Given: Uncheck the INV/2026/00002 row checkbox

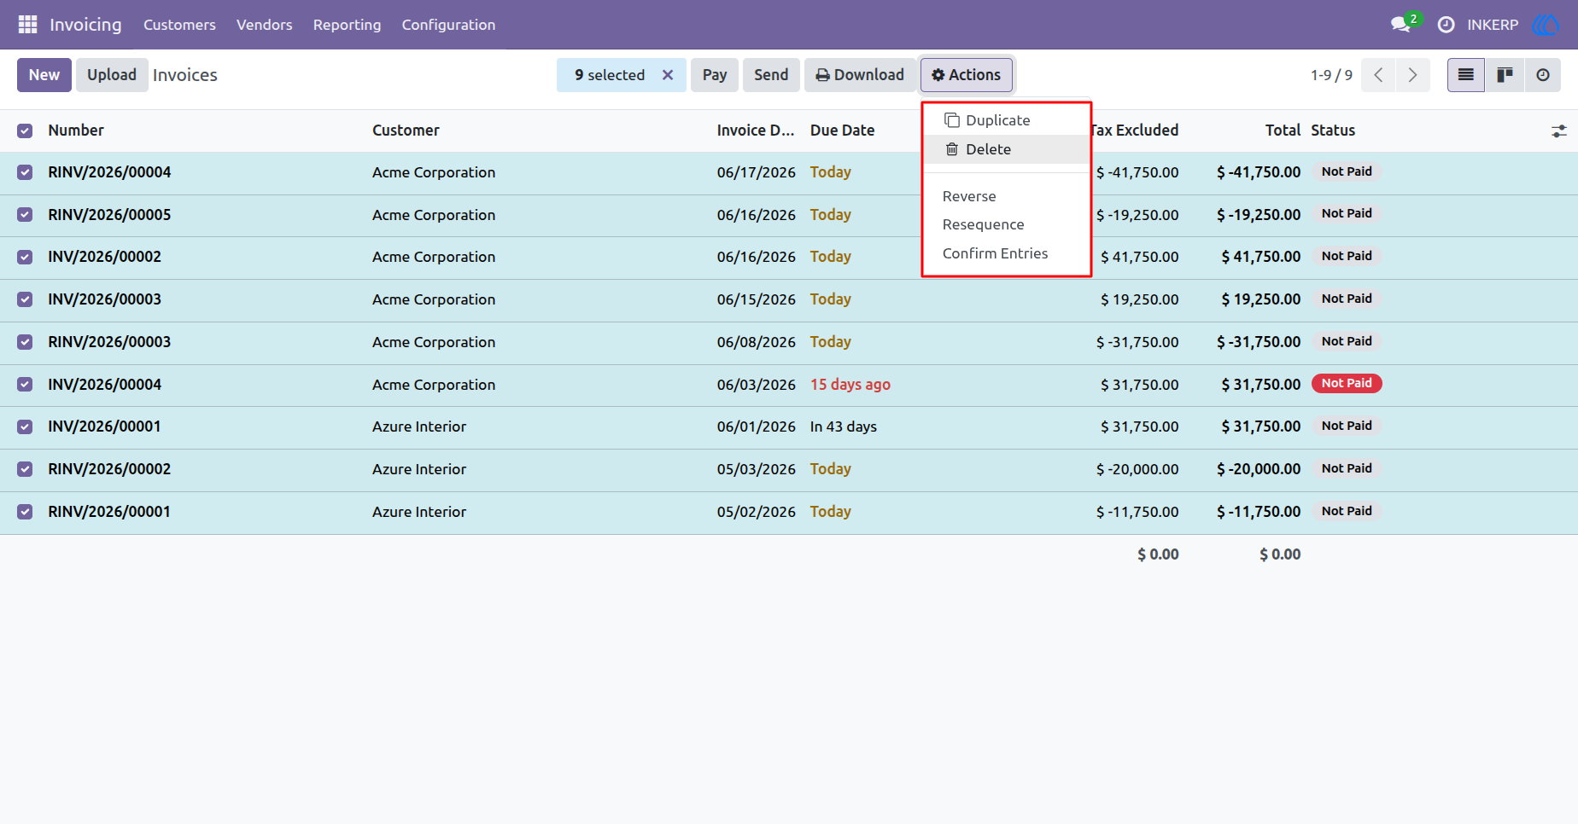Looking at the screenshot, I should pos(25,257).
